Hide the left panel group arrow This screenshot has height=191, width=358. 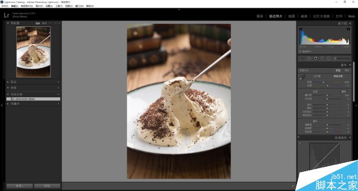coord(1,105)
